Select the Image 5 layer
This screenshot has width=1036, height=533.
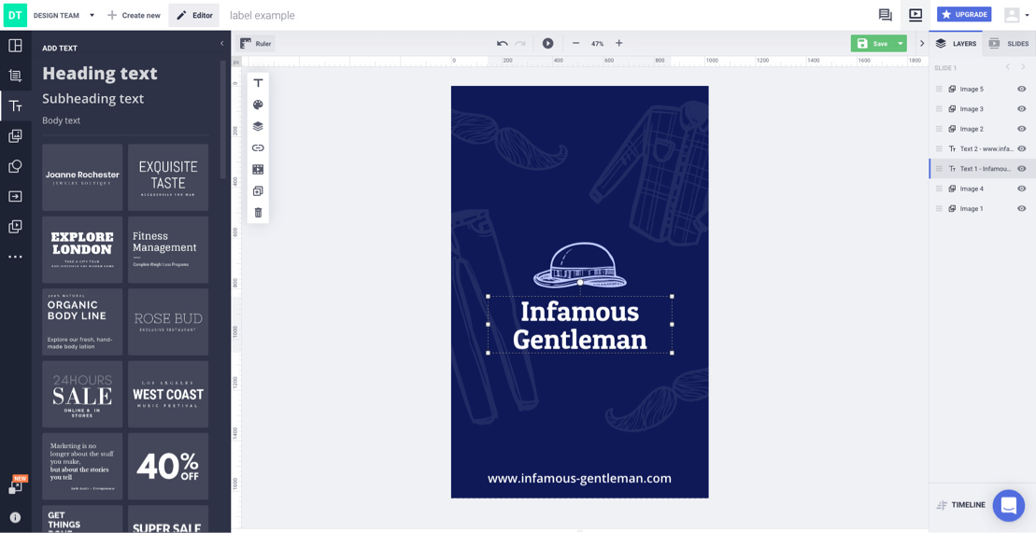coord(981,90)
